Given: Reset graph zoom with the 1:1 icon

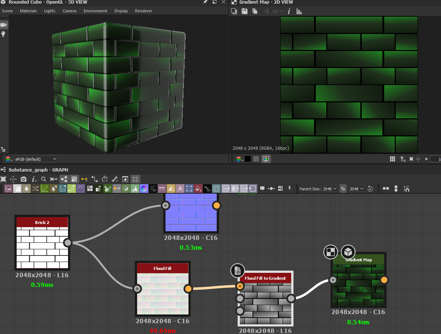Looking at the screenshot, I should [x=13, y=179].
